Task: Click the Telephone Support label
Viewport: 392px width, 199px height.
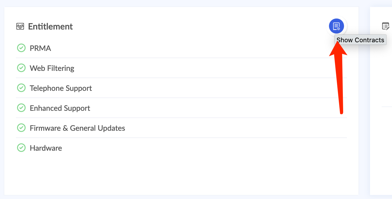Action: 61,88
